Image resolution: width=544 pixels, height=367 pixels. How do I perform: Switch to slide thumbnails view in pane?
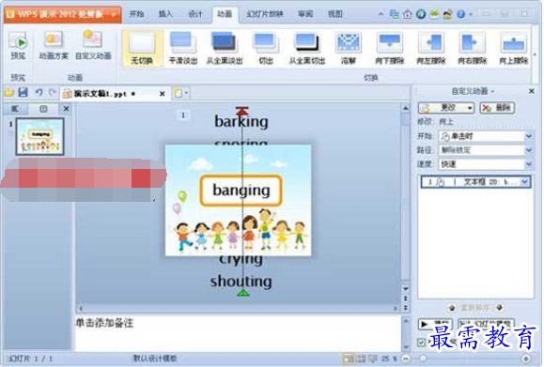pyautogui.click(x=43, y=109)
